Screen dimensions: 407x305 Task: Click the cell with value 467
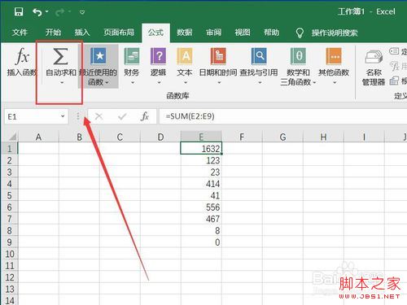point(201,219)
